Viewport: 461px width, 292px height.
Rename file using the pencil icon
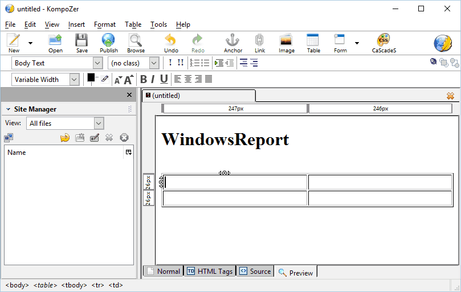pyautogui.click(x=95, y=138)
